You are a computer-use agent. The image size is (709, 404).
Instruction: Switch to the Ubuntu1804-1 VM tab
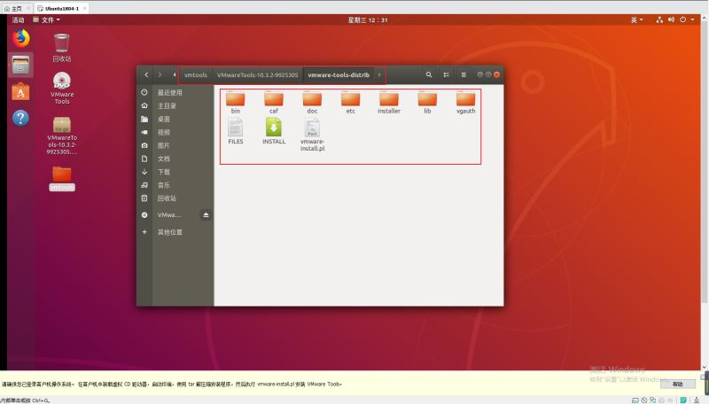(x=60, y=7)
